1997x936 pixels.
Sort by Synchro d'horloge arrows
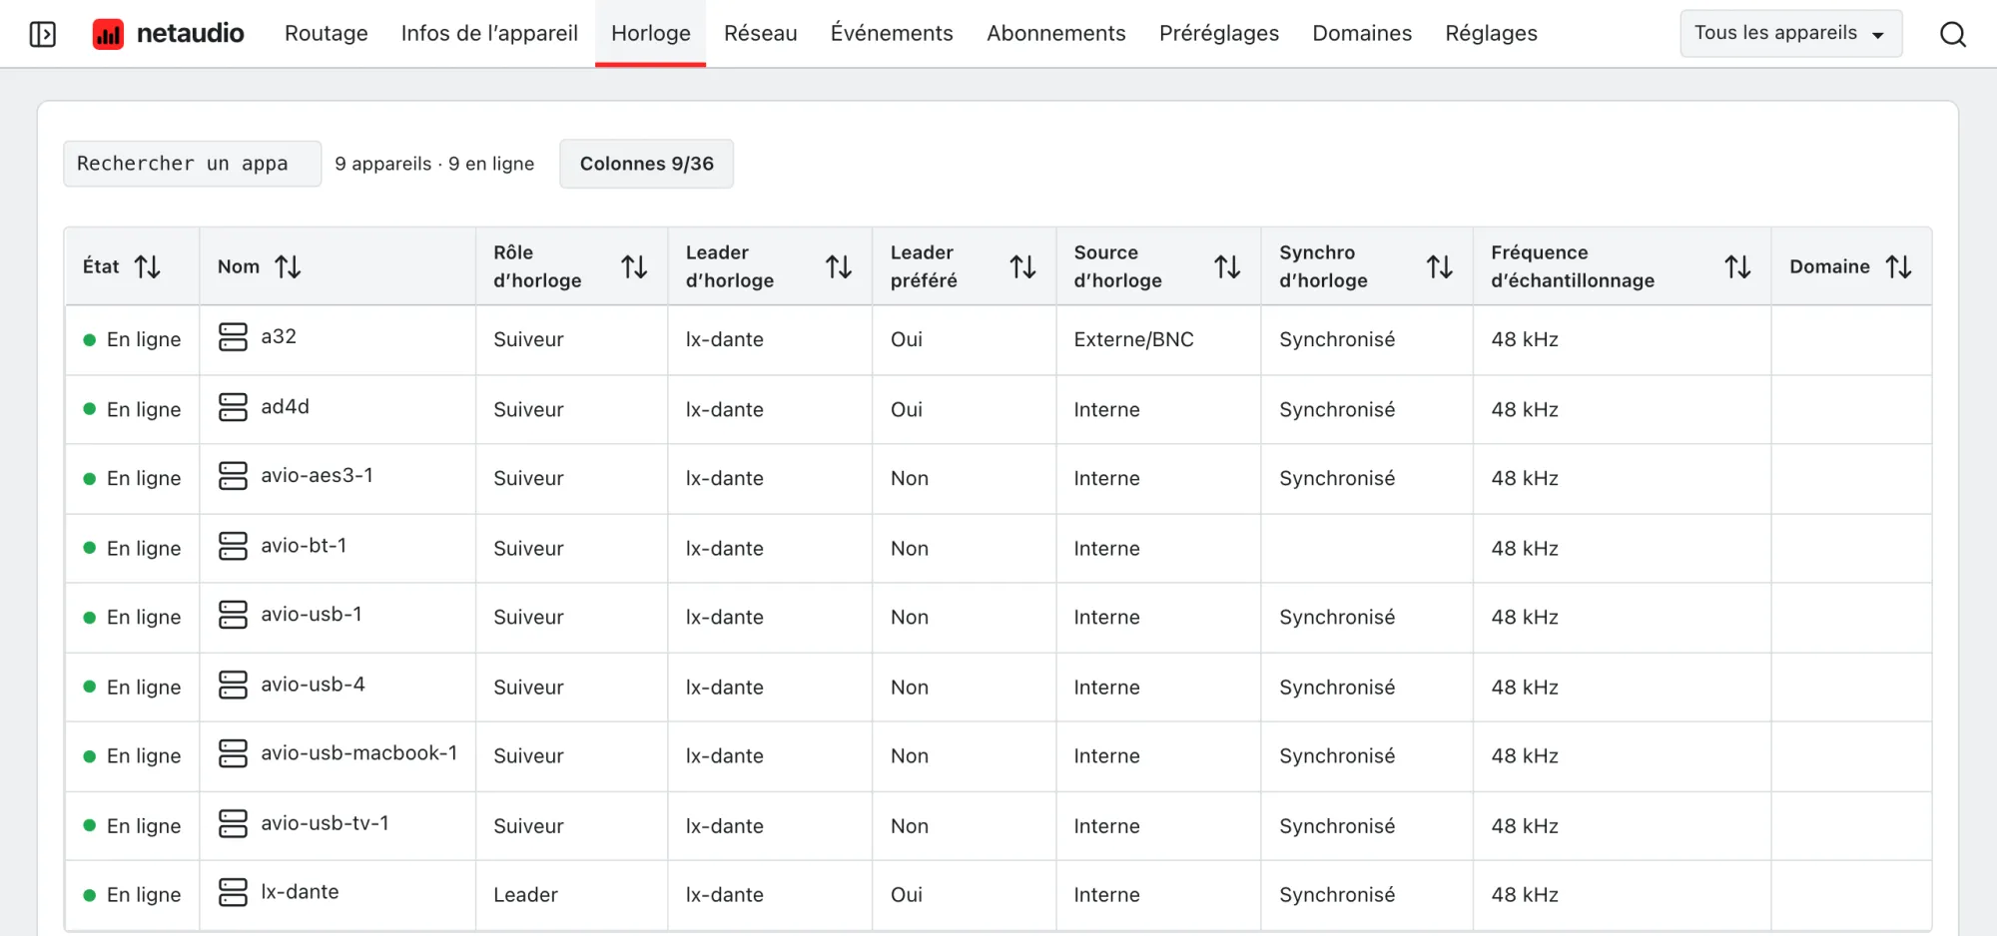click(x=1439, y=266)
